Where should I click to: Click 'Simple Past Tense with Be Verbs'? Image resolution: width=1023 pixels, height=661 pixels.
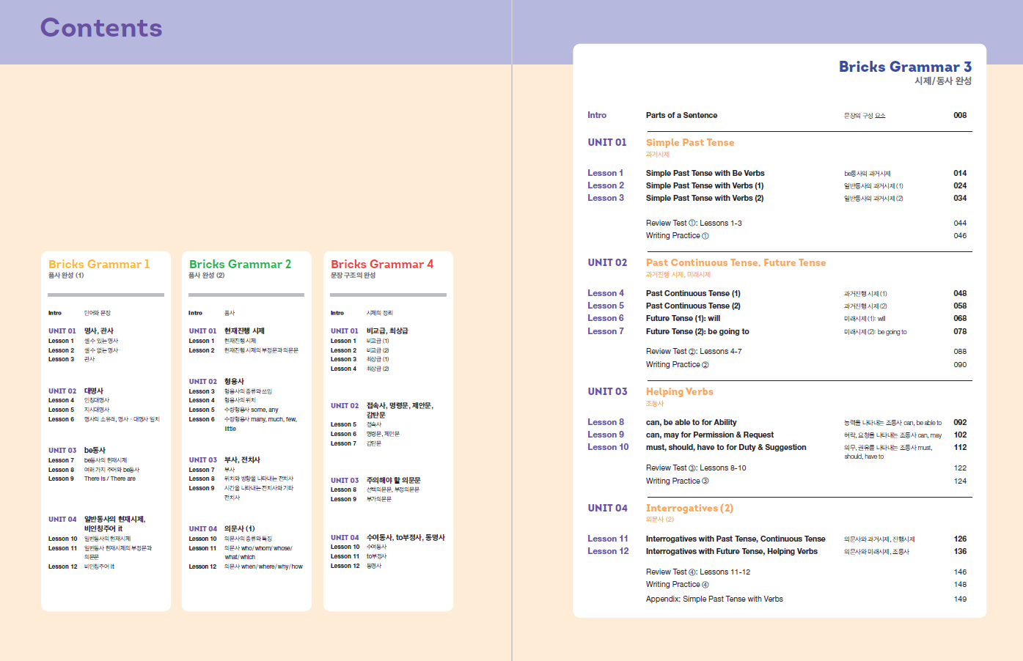tap(705, 173)
